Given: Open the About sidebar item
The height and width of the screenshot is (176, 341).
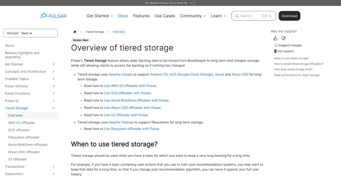Looking at the screenshot, I should coord(9,46).
